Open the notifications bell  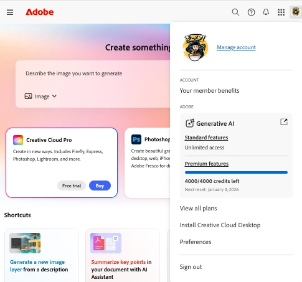[266, 12]
